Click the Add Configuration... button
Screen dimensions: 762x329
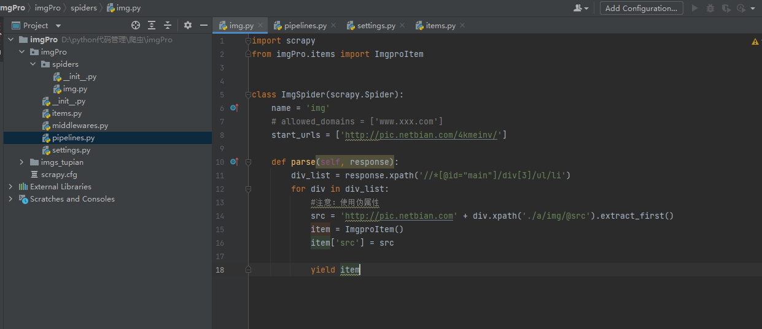tap(642, 8)
